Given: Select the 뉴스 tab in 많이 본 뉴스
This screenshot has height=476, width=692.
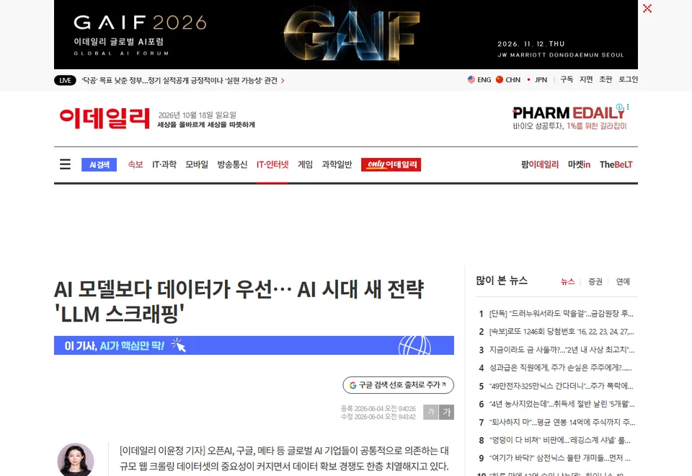Looking at the screenshot, I should [567, 282].
